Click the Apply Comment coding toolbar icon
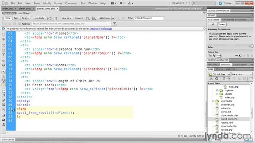 pos(4,92)
